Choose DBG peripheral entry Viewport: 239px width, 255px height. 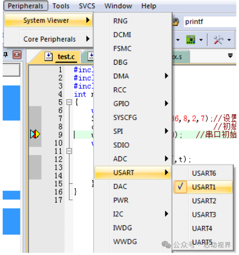click(133, 63)
